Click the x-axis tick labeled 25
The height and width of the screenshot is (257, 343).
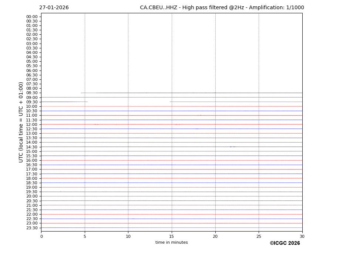point(259,236)
